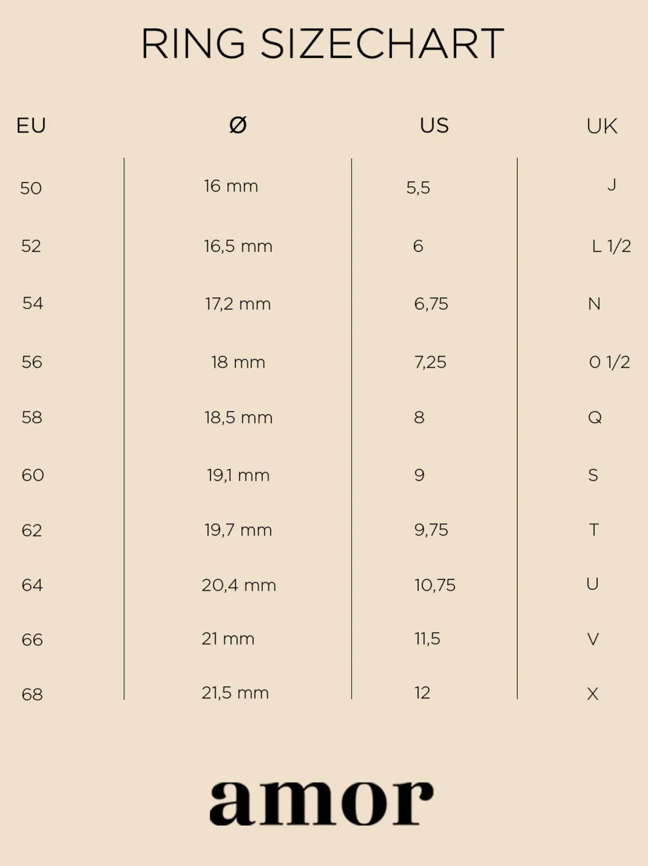Viewport: 648px width, 866px height.
Task: Click US size 9,75
Action: click(431, 530)
